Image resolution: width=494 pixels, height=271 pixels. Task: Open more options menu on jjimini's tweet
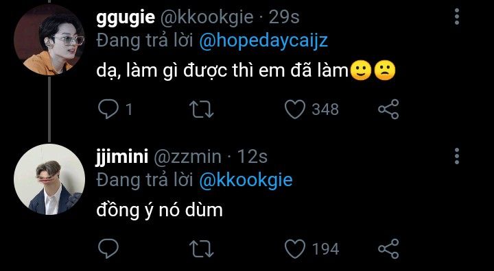pos(457,156)
